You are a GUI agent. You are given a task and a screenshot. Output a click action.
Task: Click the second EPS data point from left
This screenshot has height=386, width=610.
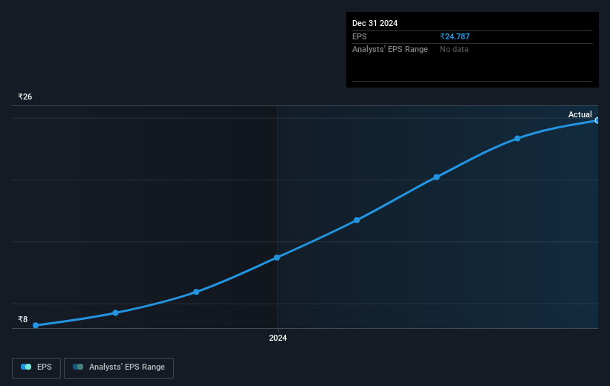point(116,313)
